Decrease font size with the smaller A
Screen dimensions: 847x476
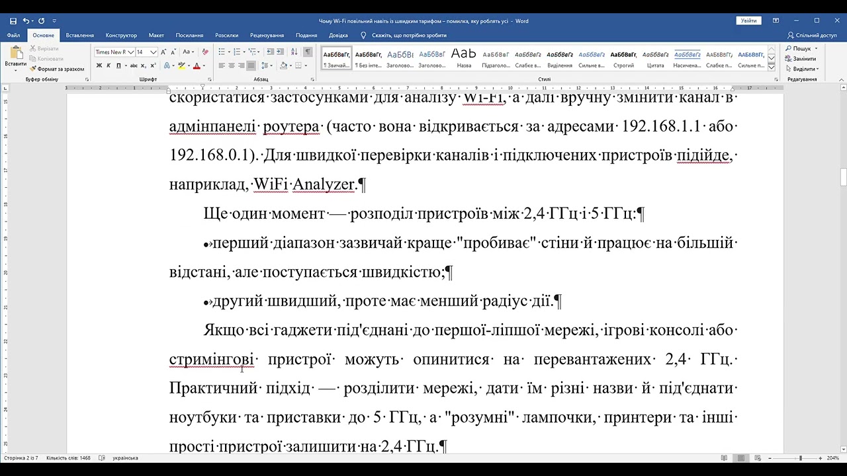[173, 52]
